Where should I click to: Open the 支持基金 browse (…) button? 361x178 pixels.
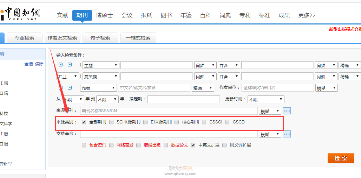click(x=287, y=134)
